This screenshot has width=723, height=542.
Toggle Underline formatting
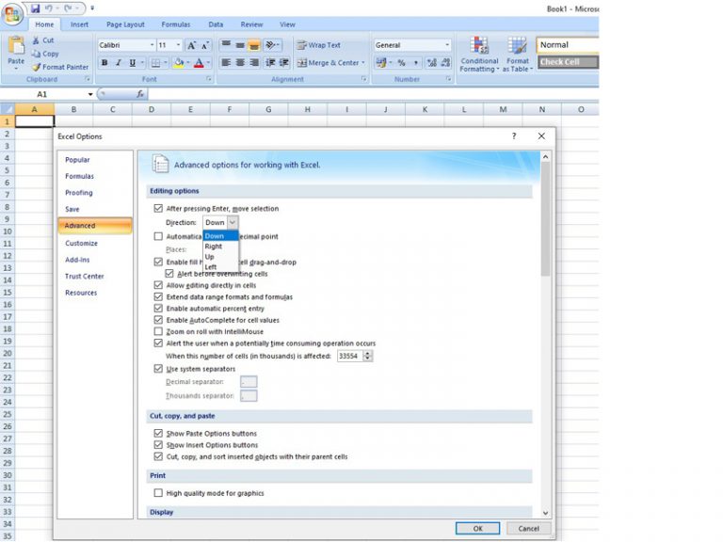point(133,63)
